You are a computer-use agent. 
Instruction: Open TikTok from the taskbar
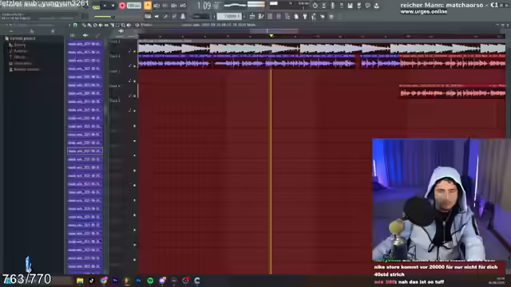click(x=92, y=281)
